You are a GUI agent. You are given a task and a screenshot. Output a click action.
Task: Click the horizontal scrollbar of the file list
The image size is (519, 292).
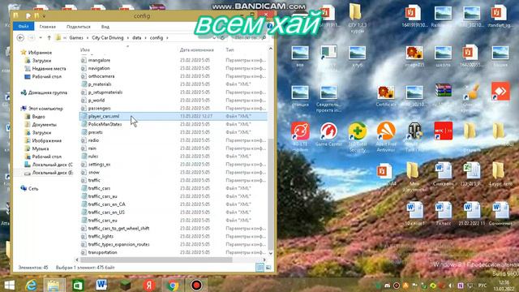pyautogui.click(x=156, y=260)
